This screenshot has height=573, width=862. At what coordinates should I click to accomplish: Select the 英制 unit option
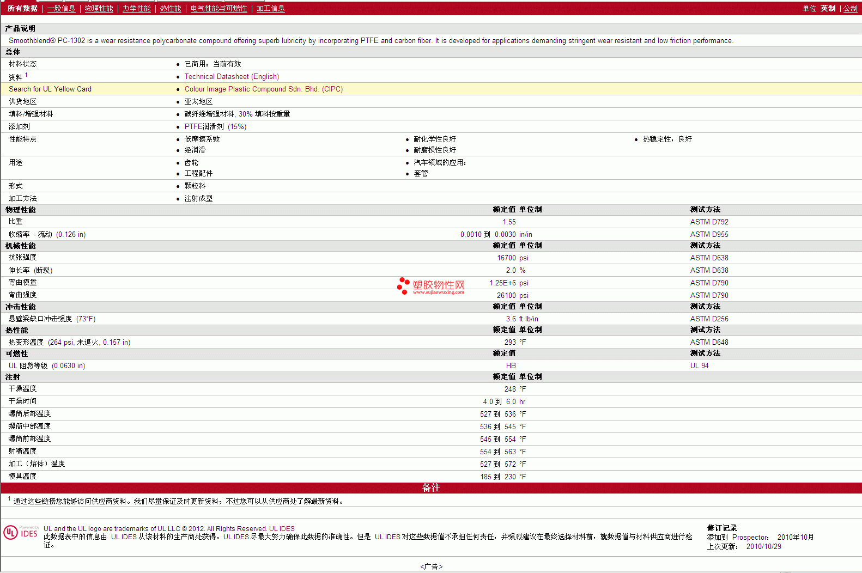(828, 8)
